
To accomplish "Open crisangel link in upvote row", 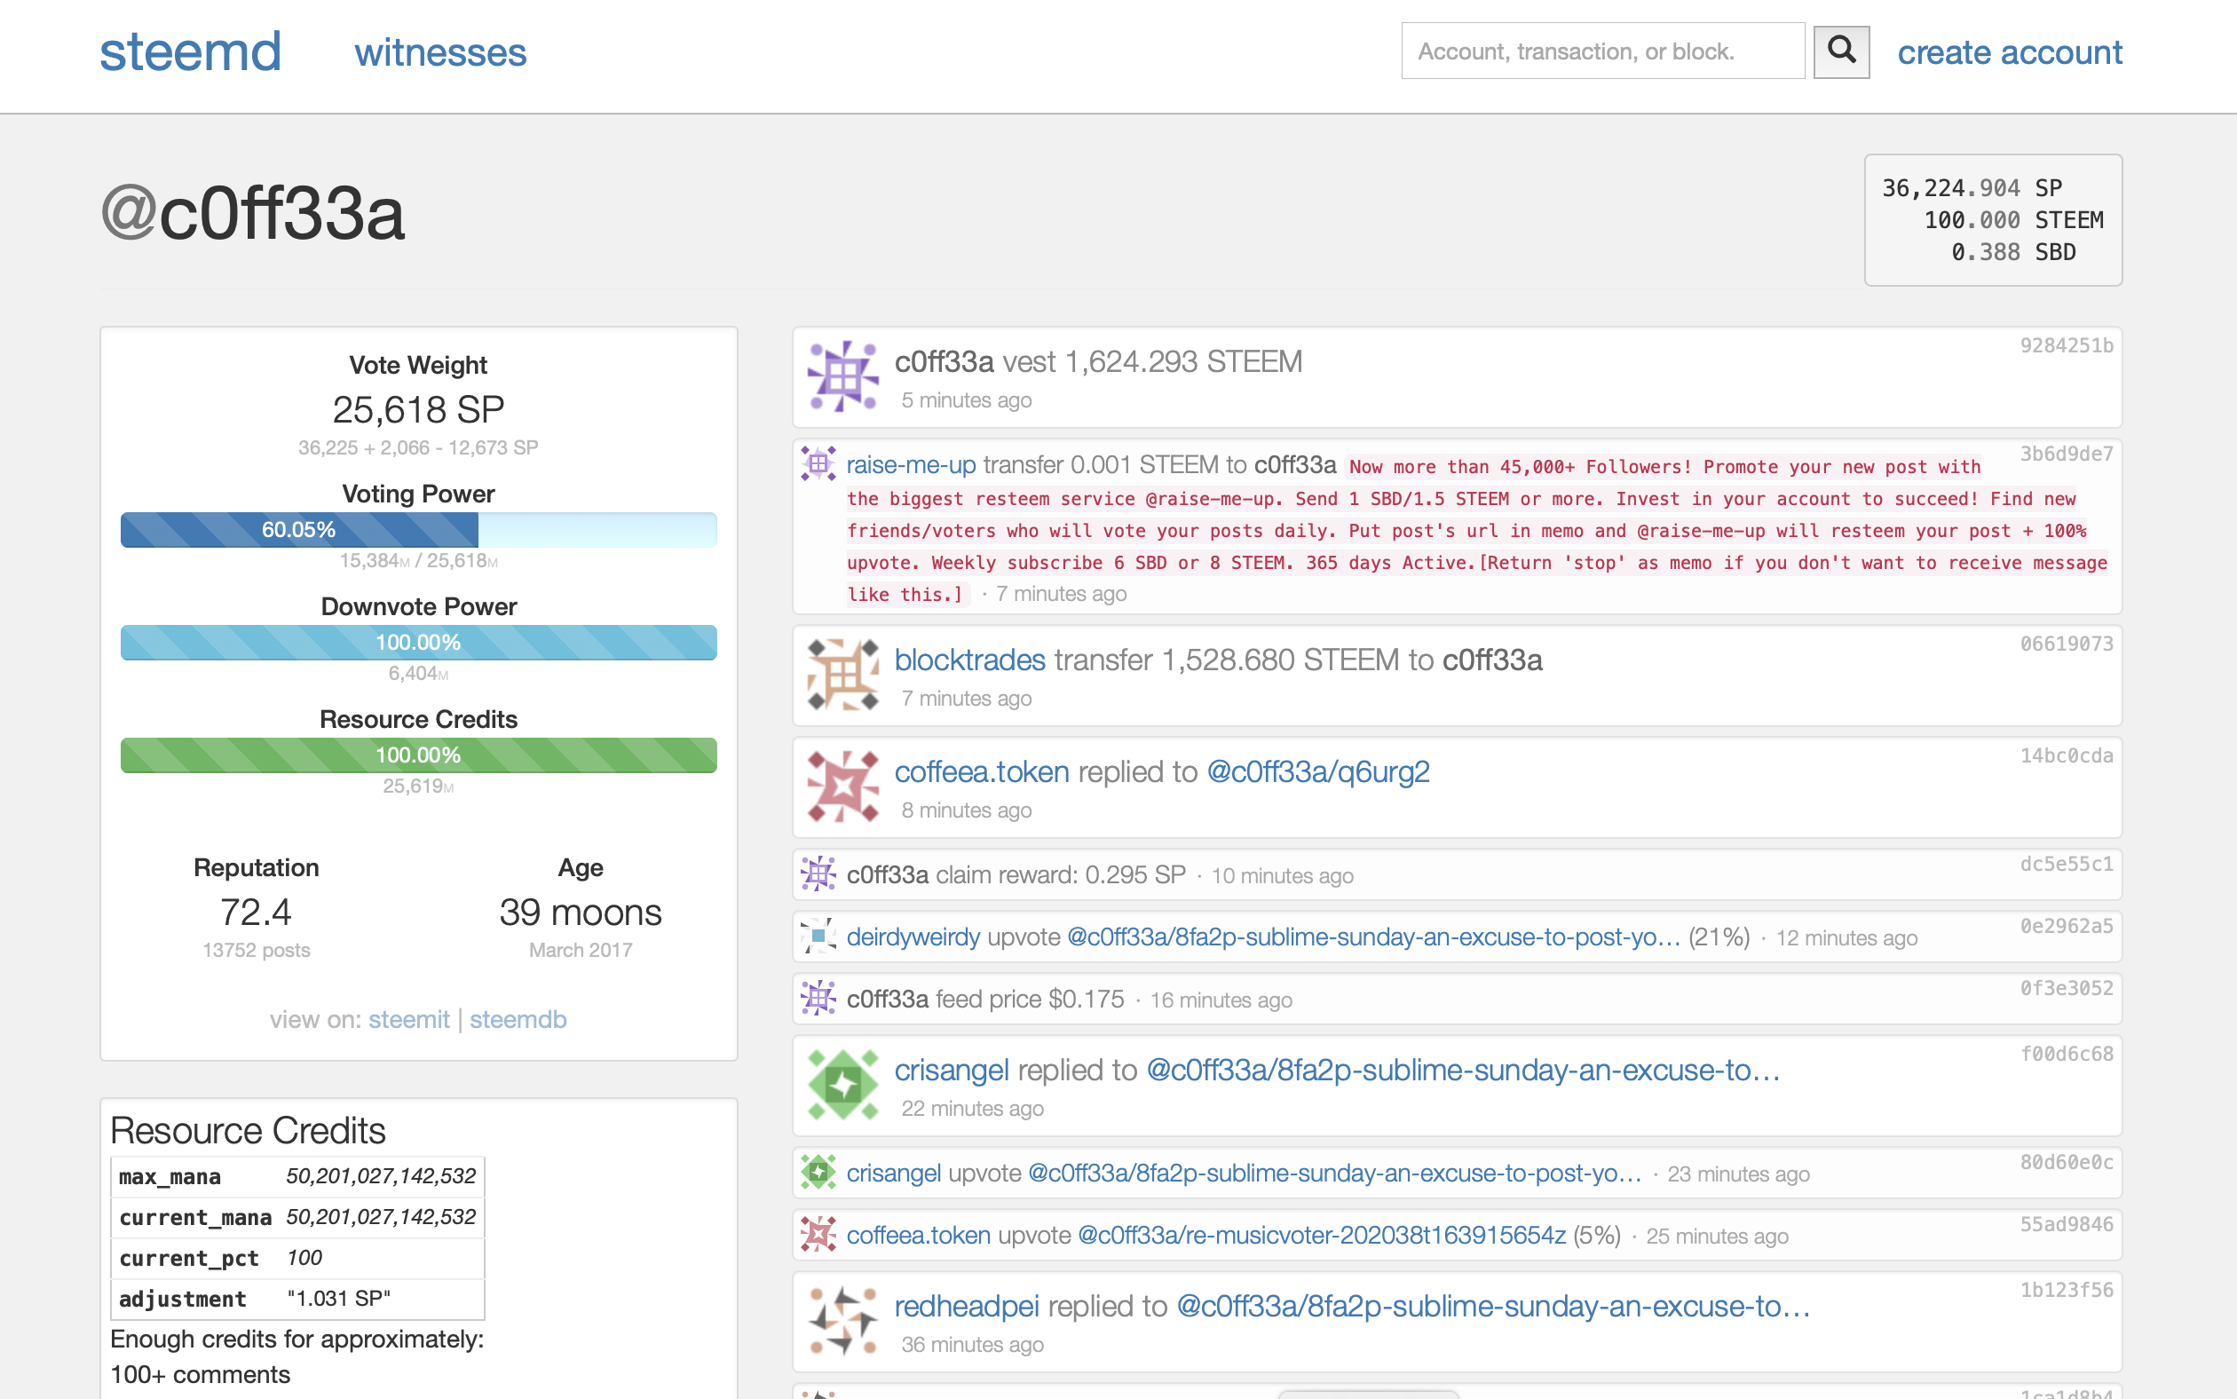I will click(x=894, y=1174).
